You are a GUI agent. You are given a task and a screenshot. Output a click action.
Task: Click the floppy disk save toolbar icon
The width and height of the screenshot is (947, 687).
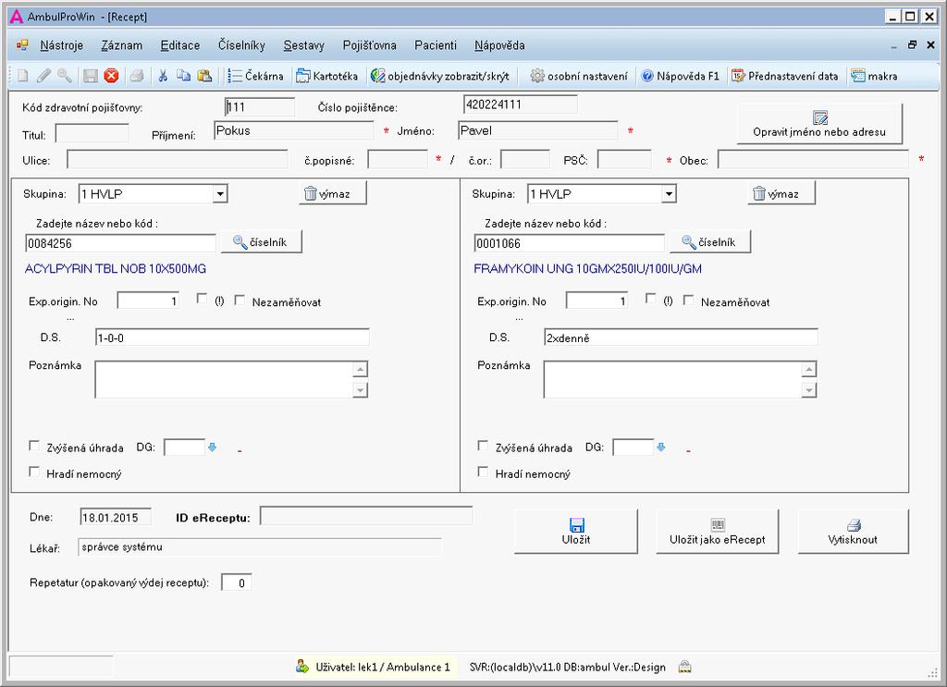pyautogui.click(x=91, y=76)
